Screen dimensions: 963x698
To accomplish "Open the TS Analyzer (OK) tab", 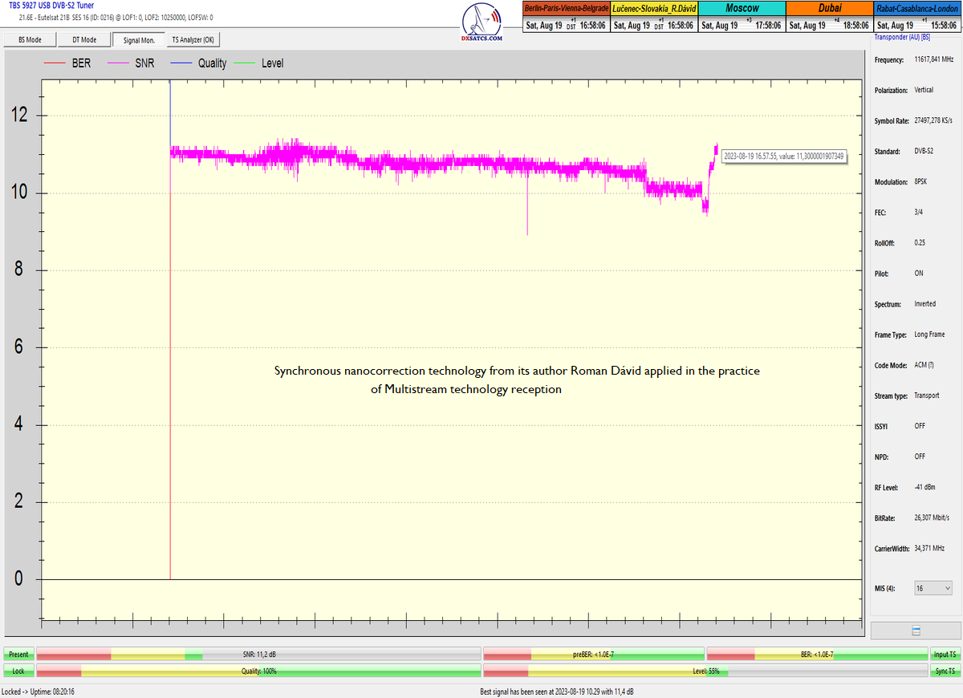I will [x=193, y=39].
